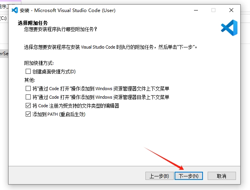Minimize the VS Code setup window
Image resolution: width=250 pixels, height=190 pixels.
[196, 10]
